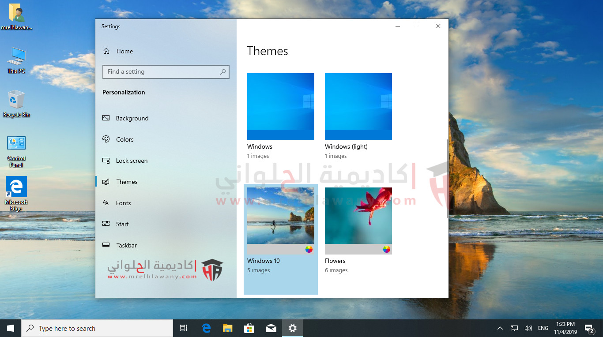Apply the Windows (light) theme
Viewport: 603px width, 337px height.
(358, 107)
